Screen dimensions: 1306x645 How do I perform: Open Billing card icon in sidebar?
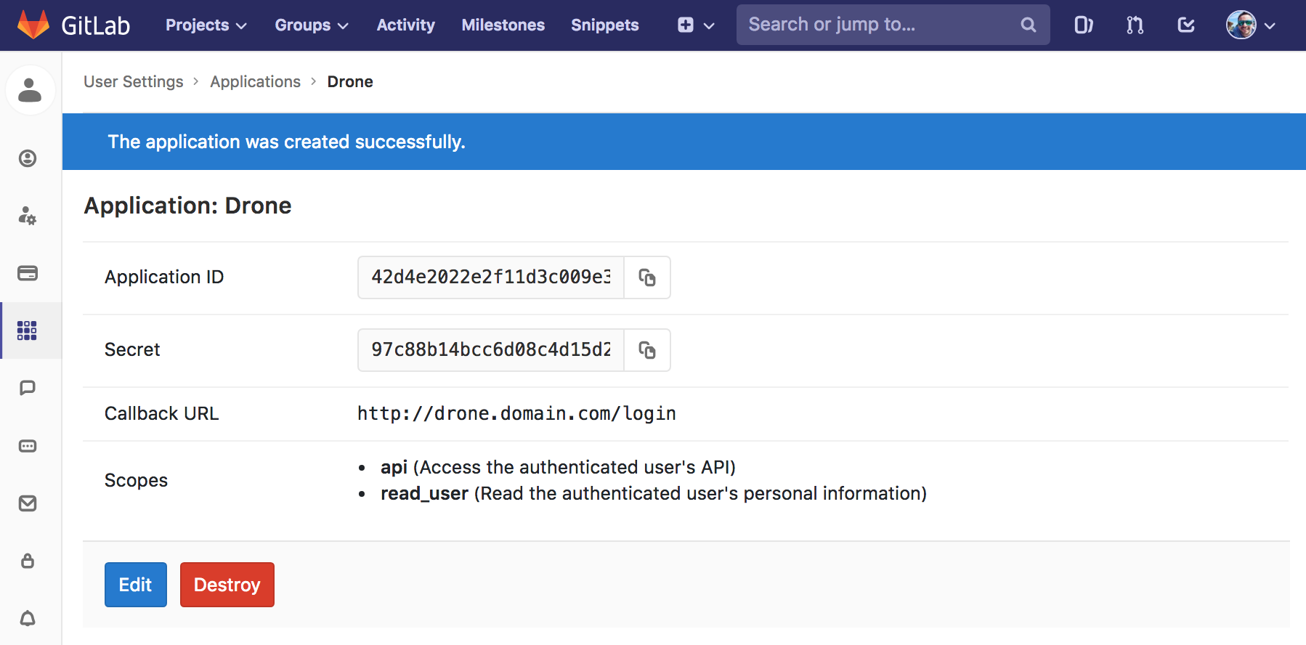[x=28, y=273]
